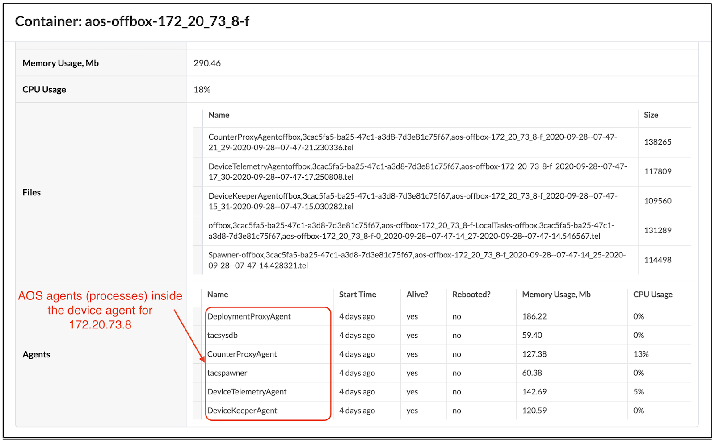The image size is (715, 440).
Task: Click the agents Start Time column header
Action: click(357, 294)
